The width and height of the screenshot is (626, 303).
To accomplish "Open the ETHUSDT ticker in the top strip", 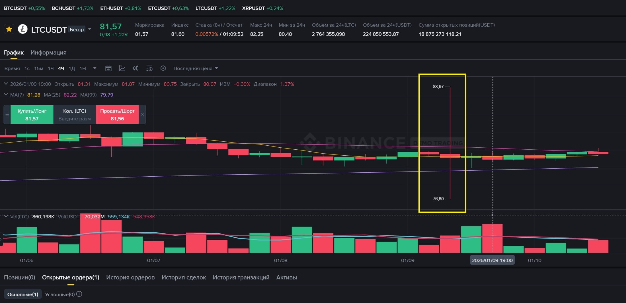I will click(121, 8).
